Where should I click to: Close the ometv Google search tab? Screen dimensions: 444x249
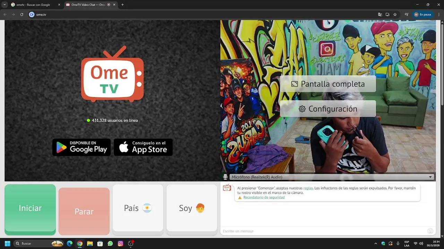coord(59,5)
